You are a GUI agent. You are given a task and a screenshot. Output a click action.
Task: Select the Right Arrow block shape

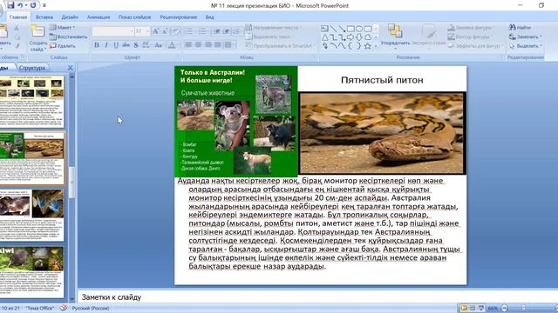[350, 37]
